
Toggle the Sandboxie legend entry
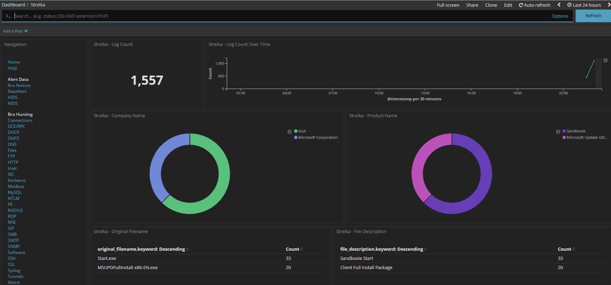(x=574, y=131)
